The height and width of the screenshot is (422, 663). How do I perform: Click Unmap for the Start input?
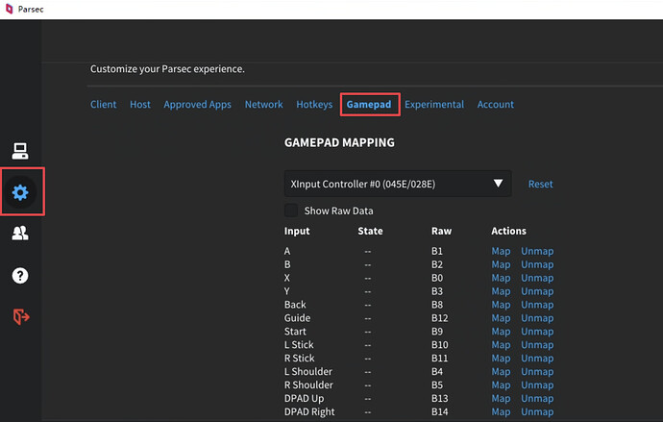coord(537,332)
